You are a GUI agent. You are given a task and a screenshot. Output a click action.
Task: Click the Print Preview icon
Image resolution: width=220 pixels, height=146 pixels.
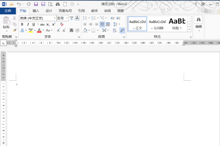coord(50,4)
